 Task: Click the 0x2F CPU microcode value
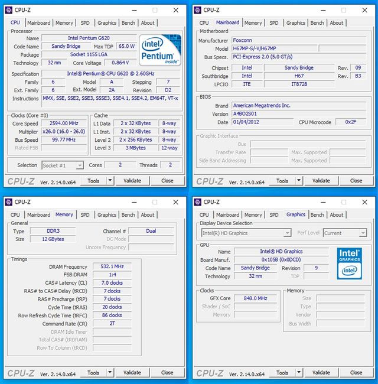tap(351, 122)
